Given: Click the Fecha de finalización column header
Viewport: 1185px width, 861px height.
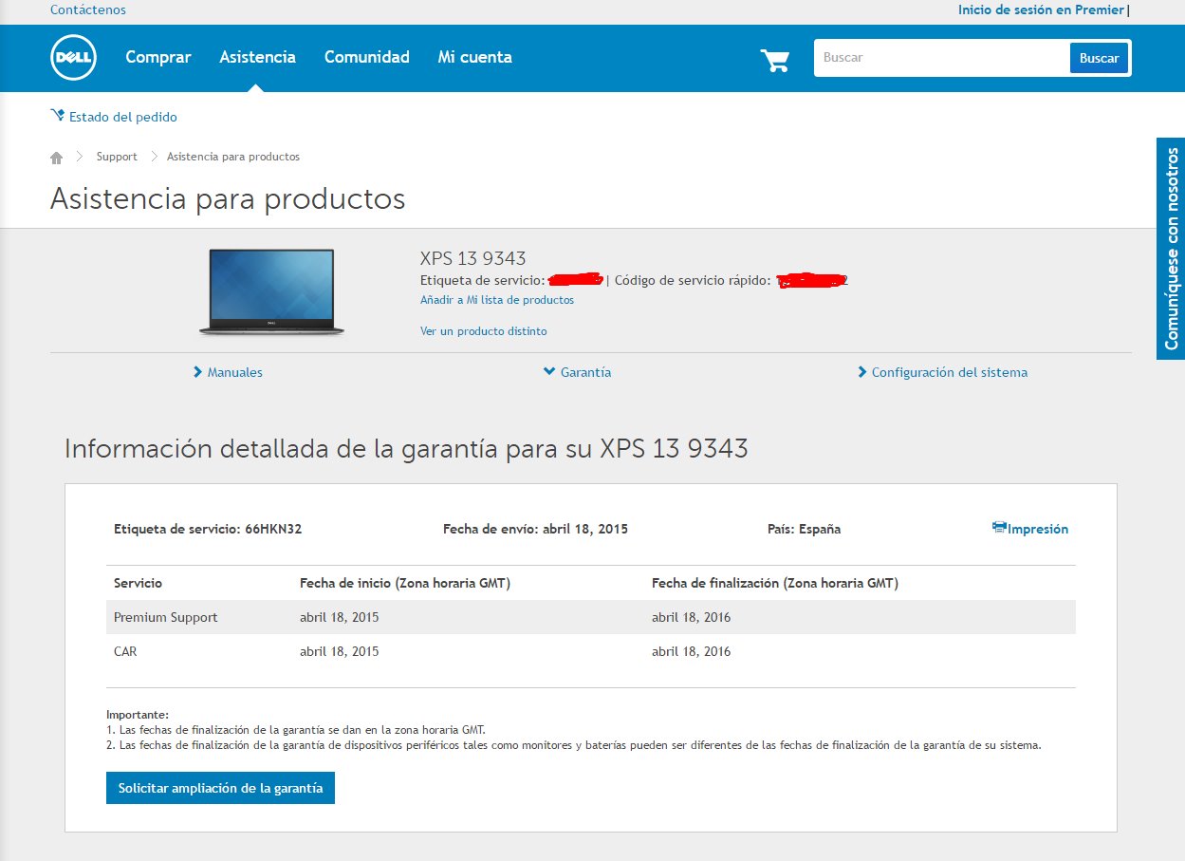Looking at the screenshot, I should (775, 583).
